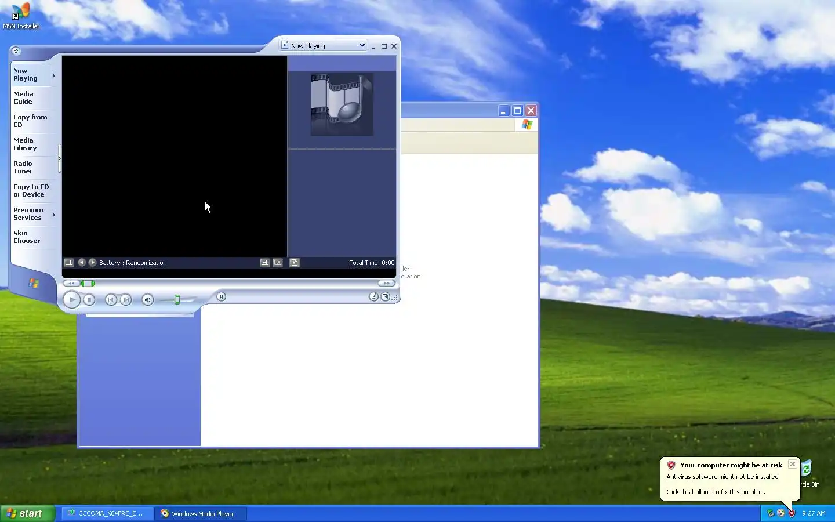This screenshot has width=835, height=522.
Task: Toggle the Media Player playlist pane icon
Action: [295, 263]
